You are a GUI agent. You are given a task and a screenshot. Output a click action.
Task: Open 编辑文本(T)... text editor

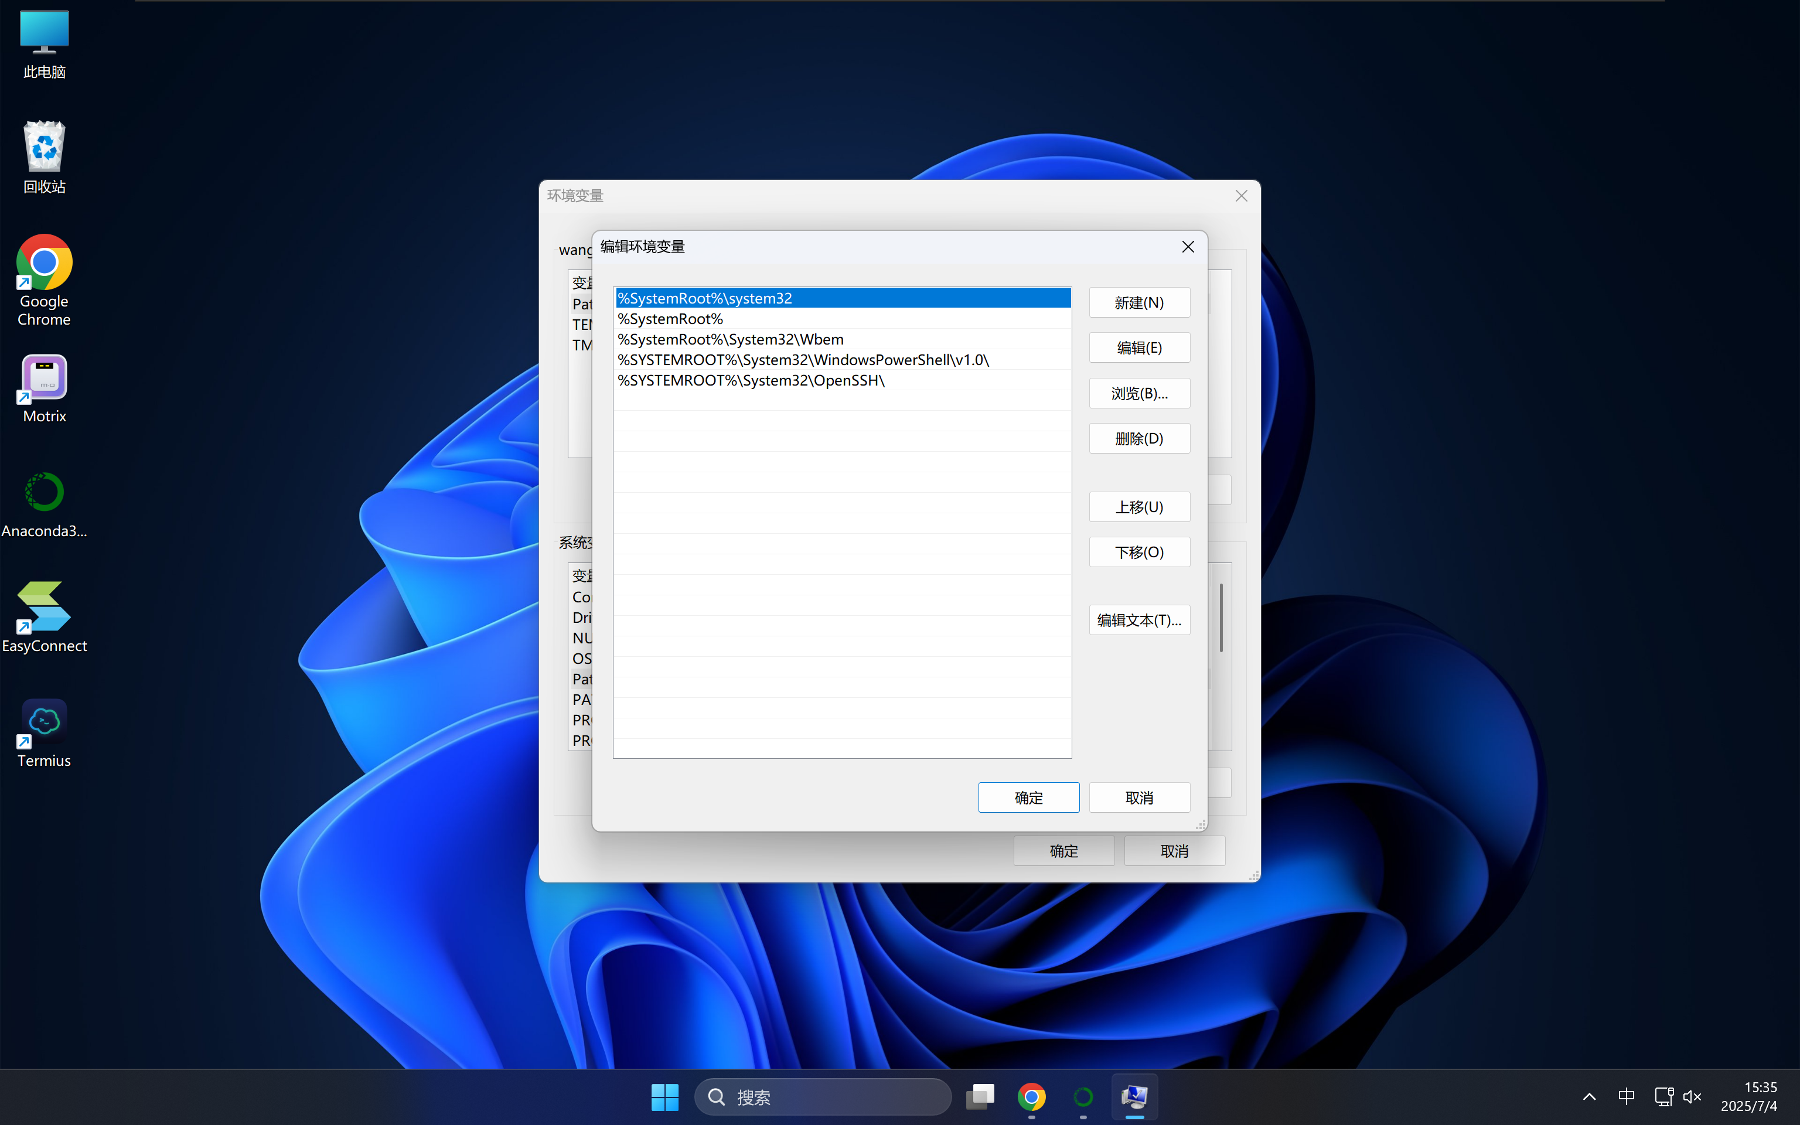coord(1138,620)
